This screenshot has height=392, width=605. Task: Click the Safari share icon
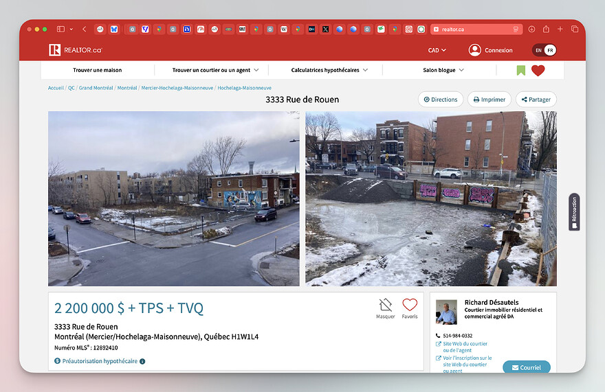point(546,29)
